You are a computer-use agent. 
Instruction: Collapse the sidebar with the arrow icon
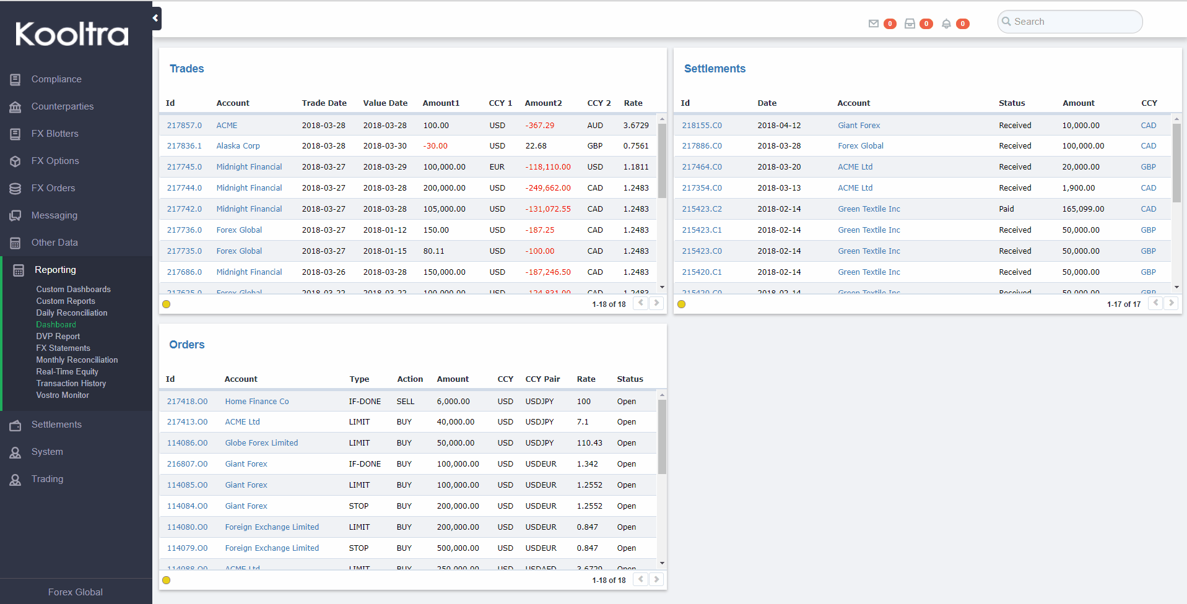(155, 18)
